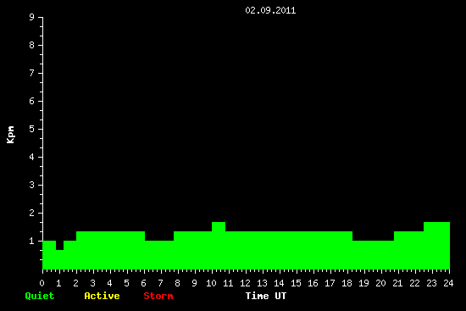The width and height of the screenshot is (466, 311).
Task: Click the 6 label on time axis
Action: point(143,283)
